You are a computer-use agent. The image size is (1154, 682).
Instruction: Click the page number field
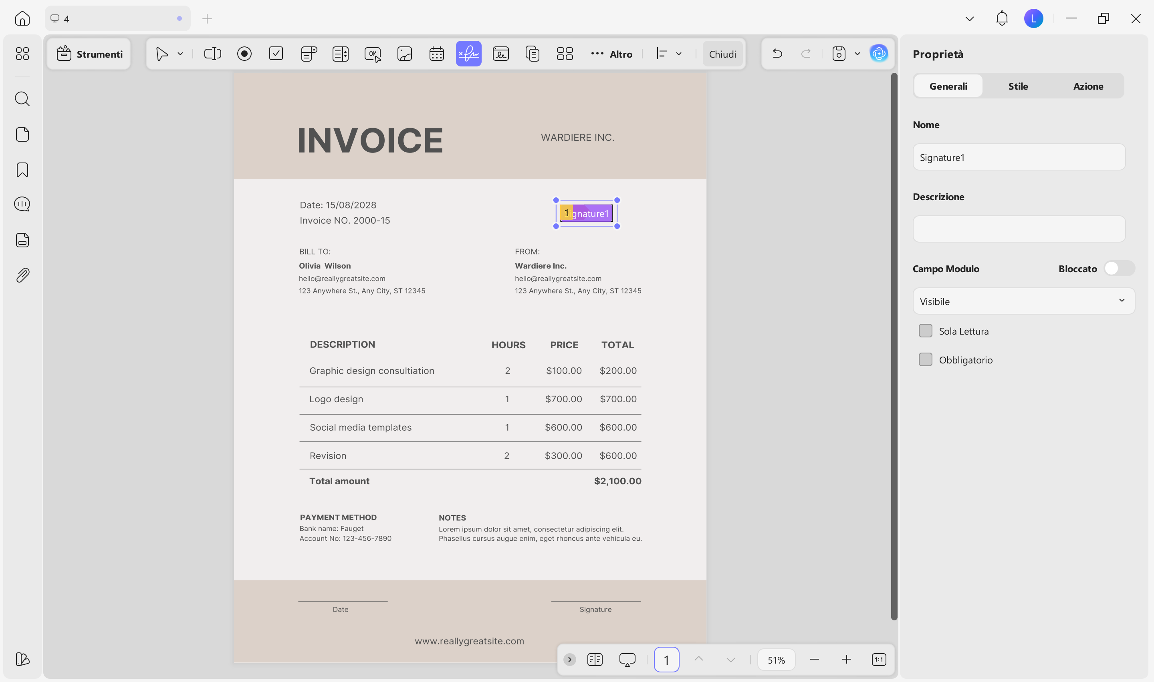666,660
